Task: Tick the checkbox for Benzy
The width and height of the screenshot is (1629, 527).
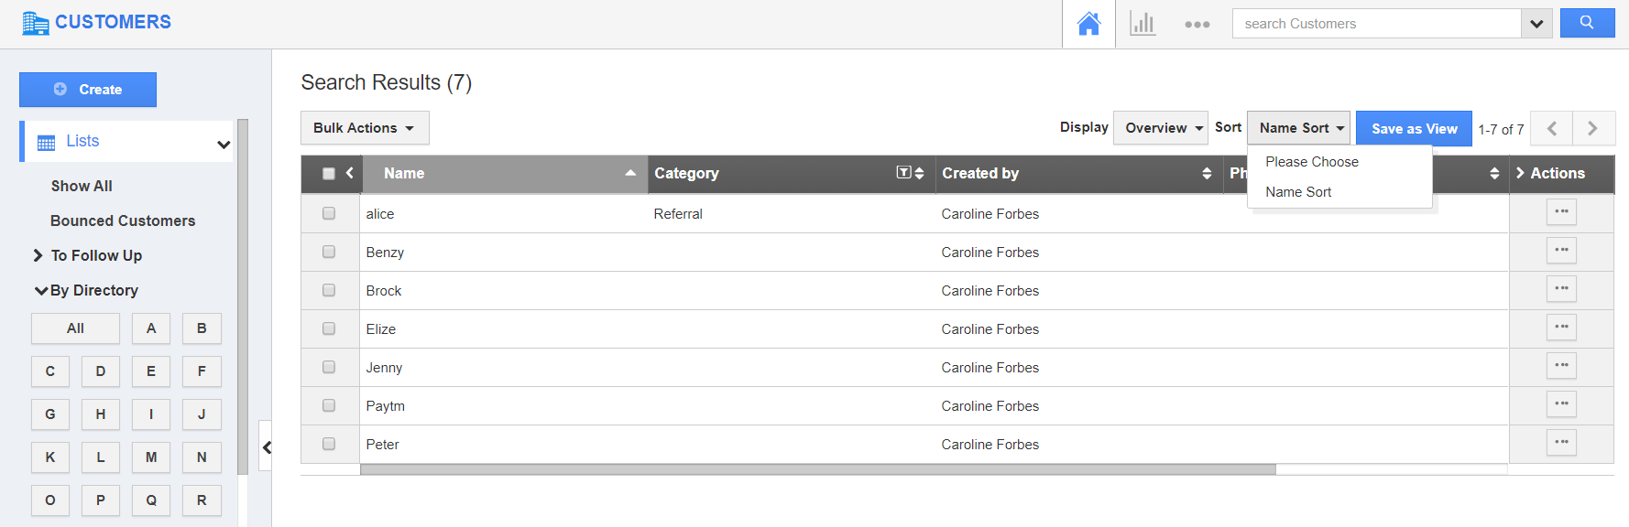Action: coord(329,252)
